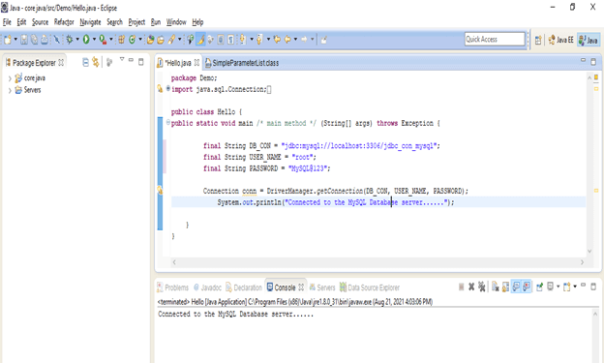Viewport: 604px width, 363px height.
Task: Open the File menu
Action: [x=7, y=22]
